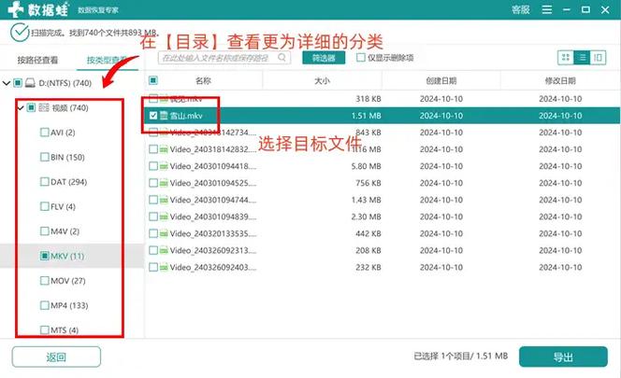Click the 已选择 1个项目/ 1.51 MB status text
The height and width of the screenshot is (378, 621).
tap(460, 357)
